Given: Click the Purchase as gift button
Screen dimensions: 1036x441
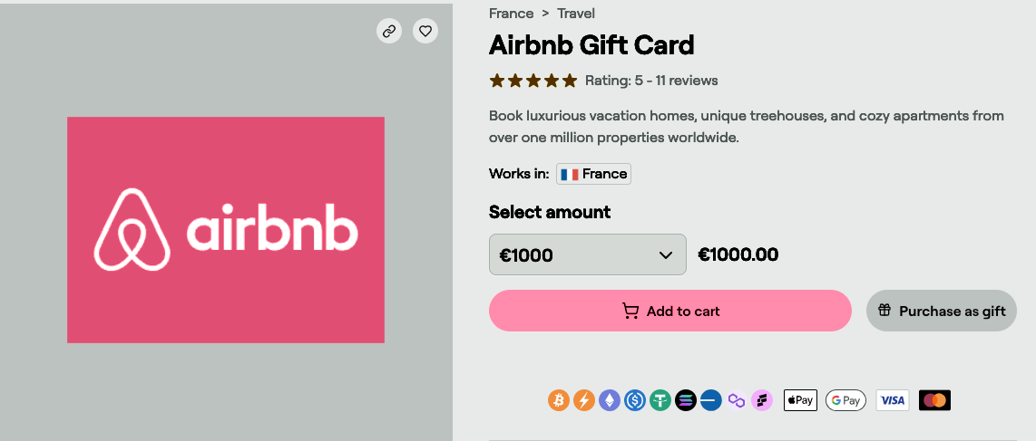Looking at the screenshot, I should [942, 311].
